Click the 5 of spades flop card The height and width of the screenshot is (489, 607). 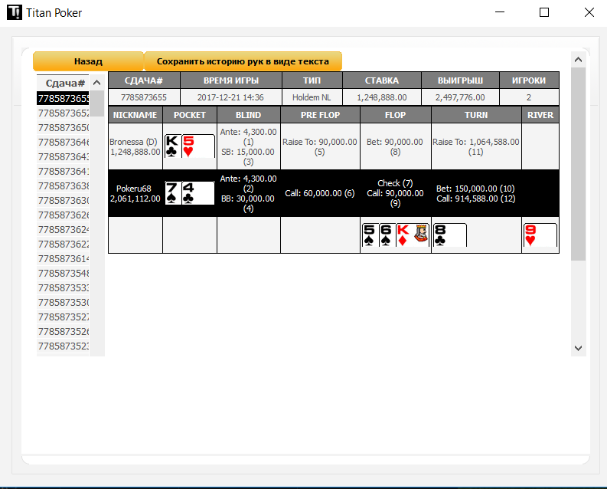[x=370, y=235]
